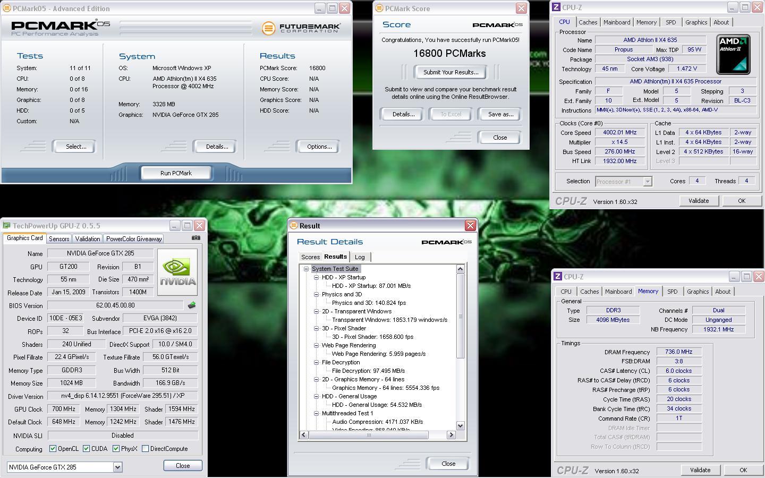Click Validate in top CPU-Z window

(698, 201)
